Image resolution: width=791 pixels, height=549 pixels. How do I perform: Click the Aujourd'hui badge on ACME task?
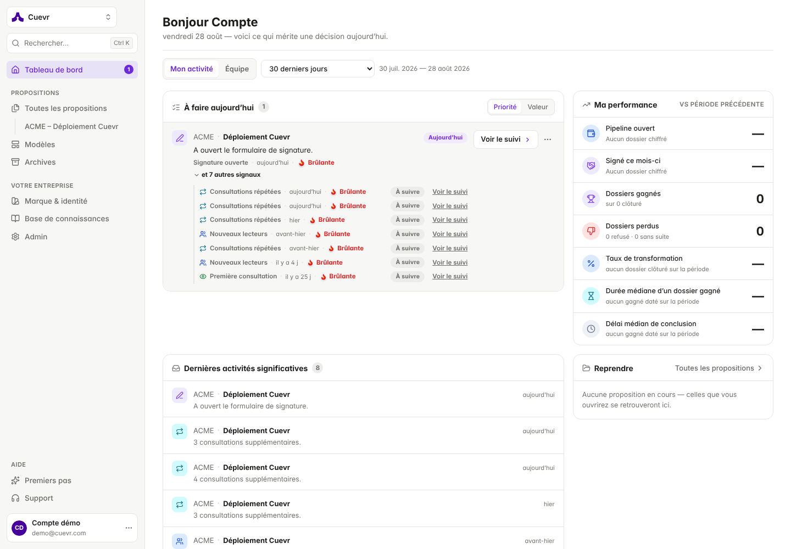coord(445,137)
